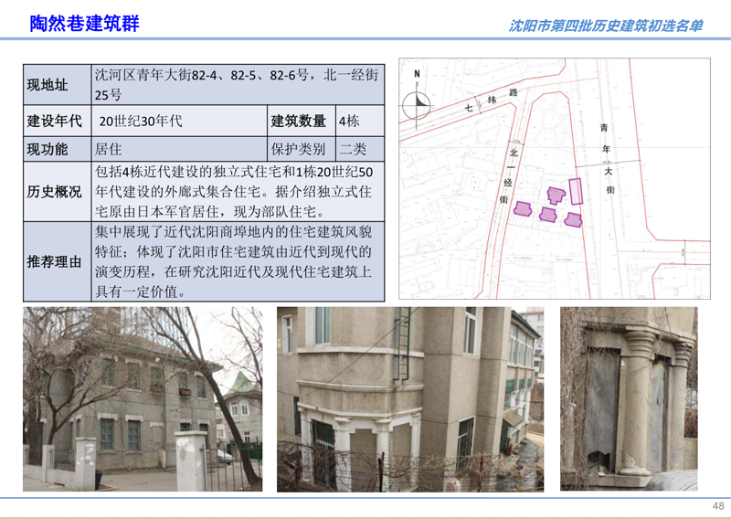Click the 20世纪30年代 value cell
This screenshot has width=731, height=519.
179,122
